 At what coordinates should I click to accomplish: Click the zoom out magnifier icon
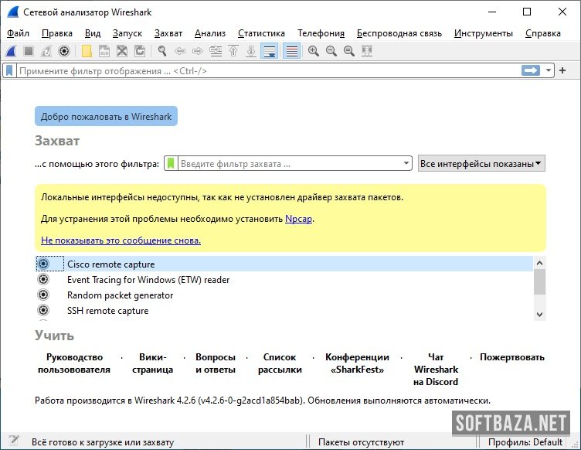tap(331, 51)
